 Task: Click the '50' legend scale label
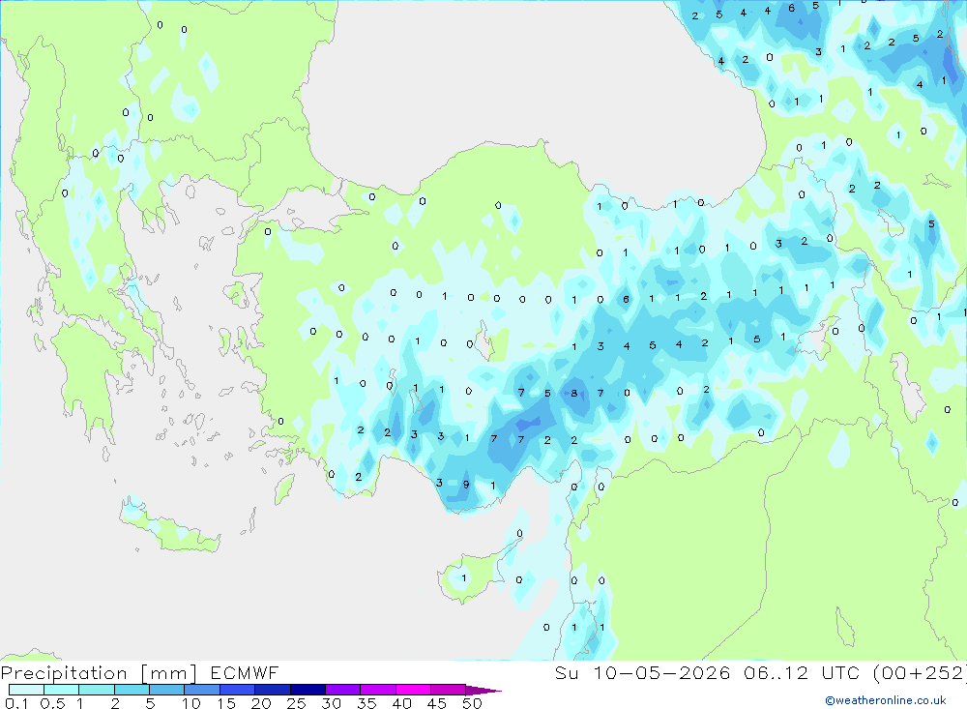(x=473, y=703)
